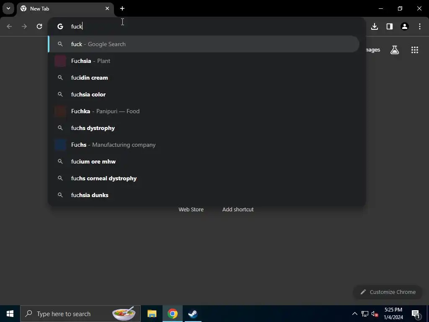Click the Fuchs company thumbnail

pyautogui.click(x=60, y=145)
